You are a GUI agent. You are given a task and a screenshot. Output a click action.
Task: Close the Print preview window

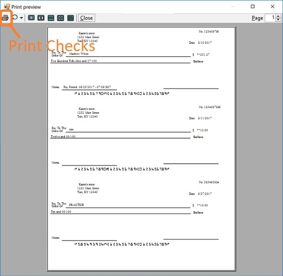273,7
